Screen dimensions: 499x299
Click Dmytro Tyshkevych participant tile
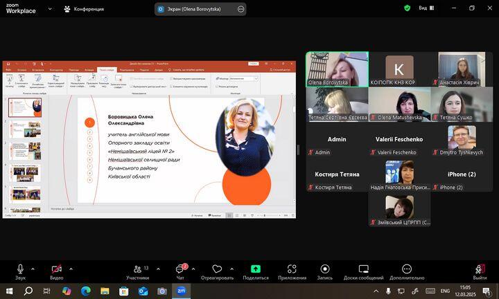[462, 139]
